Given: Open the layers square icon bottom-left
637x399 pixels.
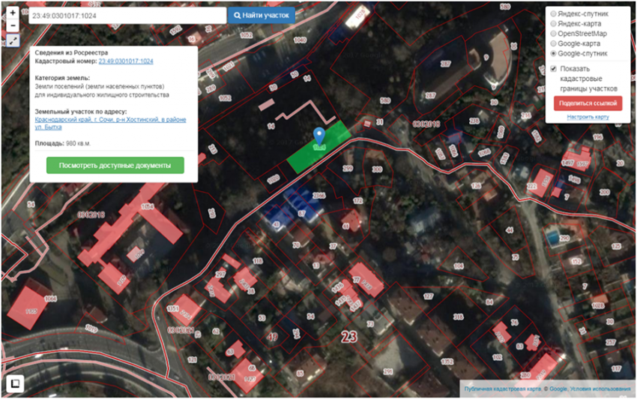Looking at the screenshot, I should (x=13, y=384).
